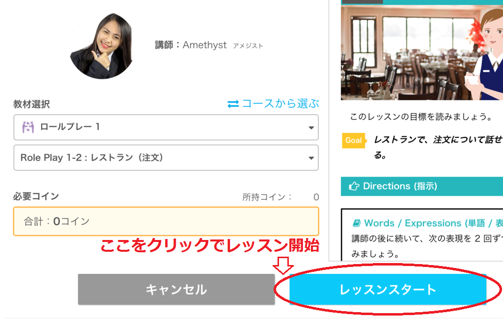Open コースから選ぶ link
Screen dimensions: 503x319
click(280, 104)
